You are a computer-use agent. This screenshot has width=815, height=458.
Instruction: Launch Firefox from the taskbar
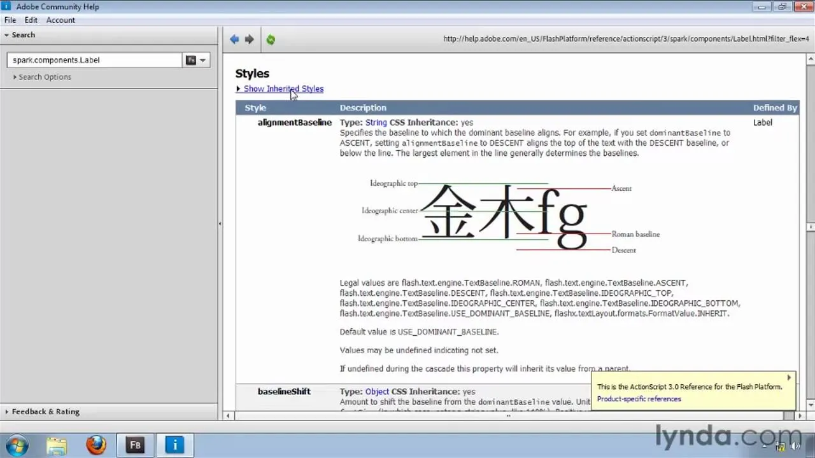[96, 445]
